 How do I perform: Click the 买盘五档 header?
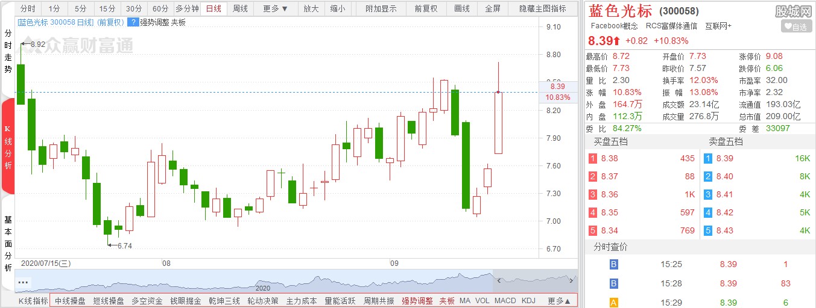click(x=610, y=142)
